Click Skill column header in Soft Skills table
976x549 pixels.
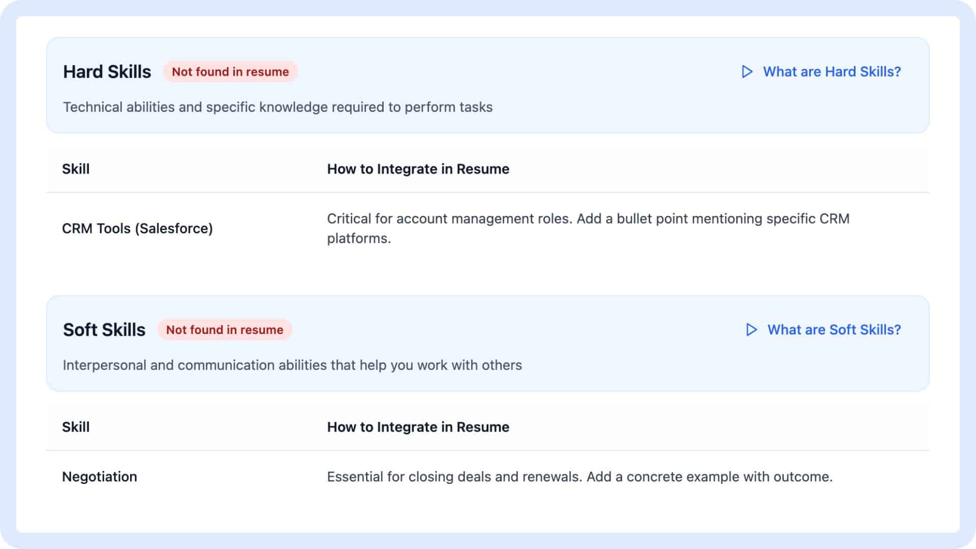76,426
